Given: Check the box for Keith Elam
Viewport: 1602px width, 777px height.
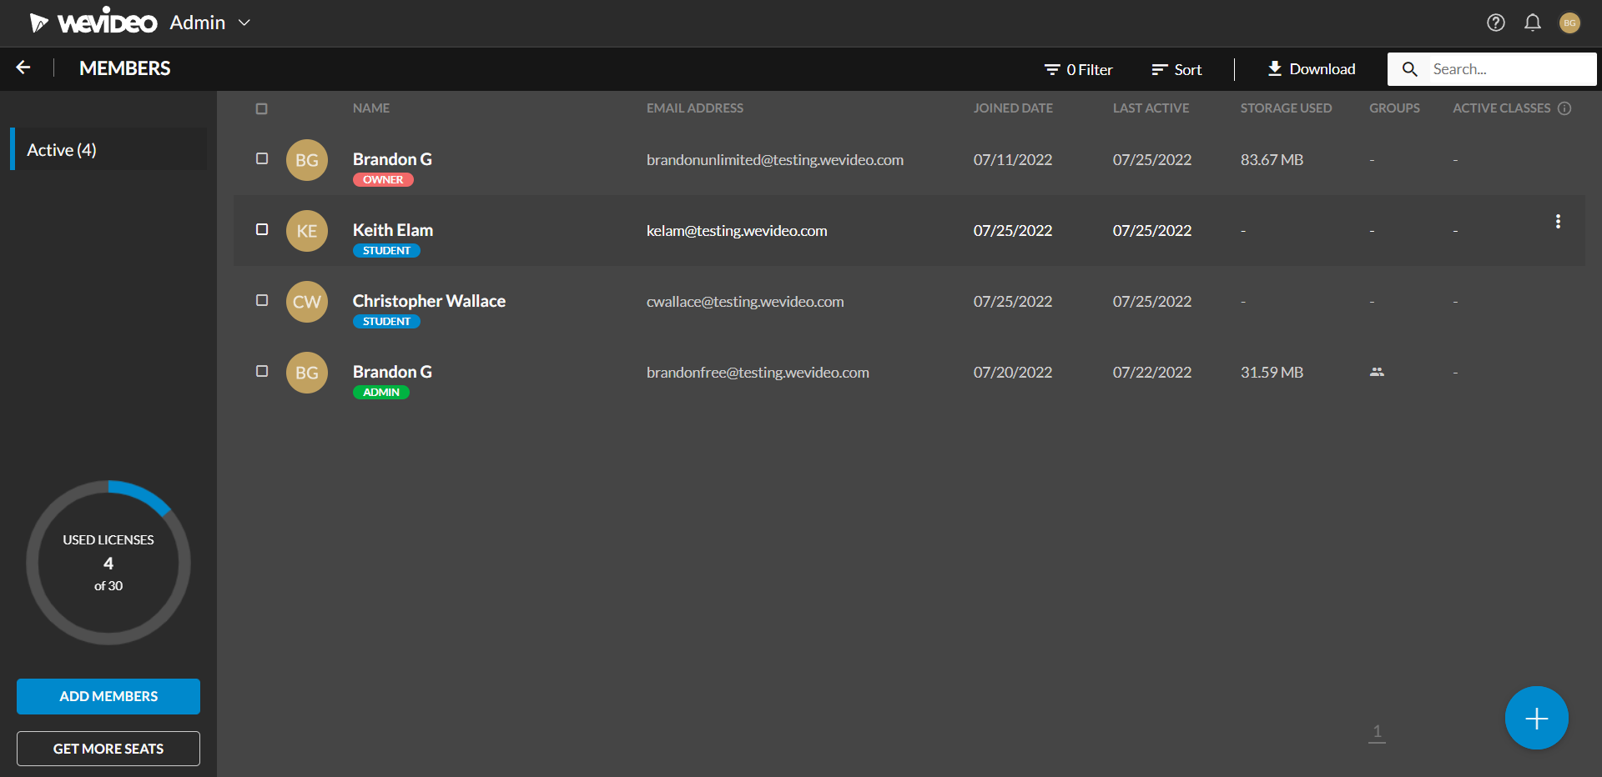Looking at the screenshot, I should point(262,229).
